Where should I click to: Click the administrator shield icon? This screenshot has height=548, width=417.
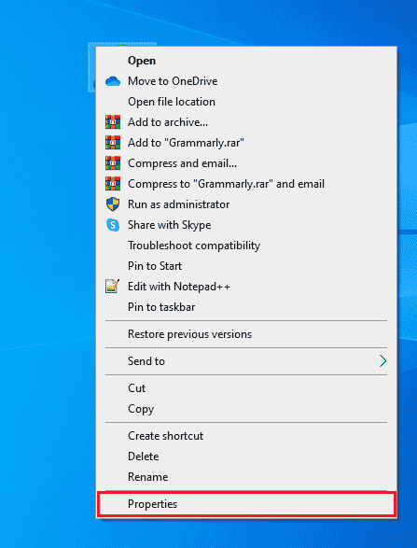pyautogui.click(x=113, y=204)
